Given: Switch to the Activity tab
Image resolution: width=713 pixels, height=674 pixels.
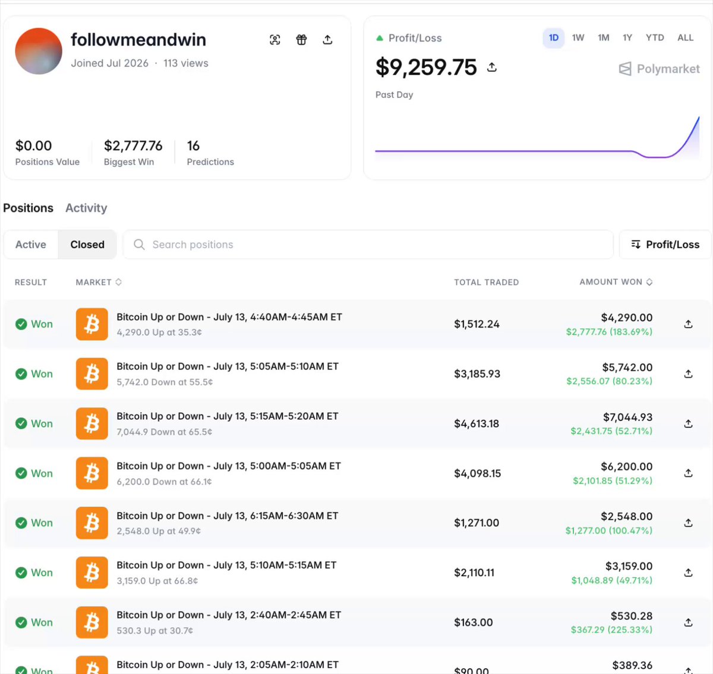Looking at the screenshot, I should click(86, 208).
